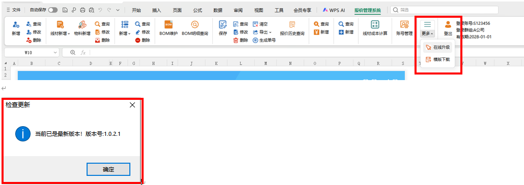This screenshot has width=524, height=185.
Task: Choose 模板下载 from the 更多 menu
Action: point(438,60)
